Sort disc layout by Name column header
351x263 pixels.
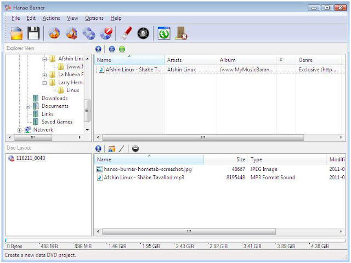149,159
